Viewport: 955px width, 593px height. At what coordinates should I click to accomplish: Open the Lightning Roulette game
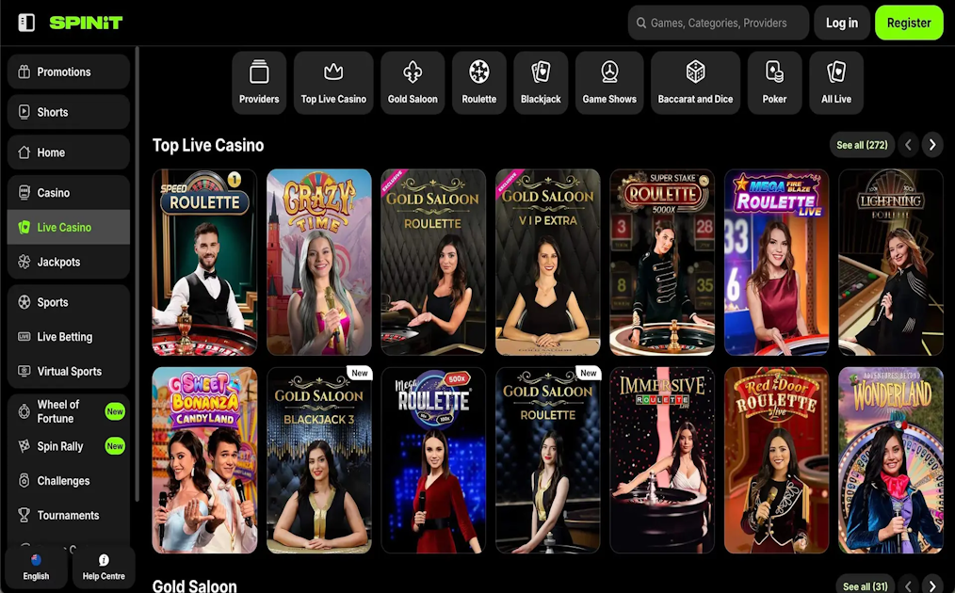click(x=890, y=262)
